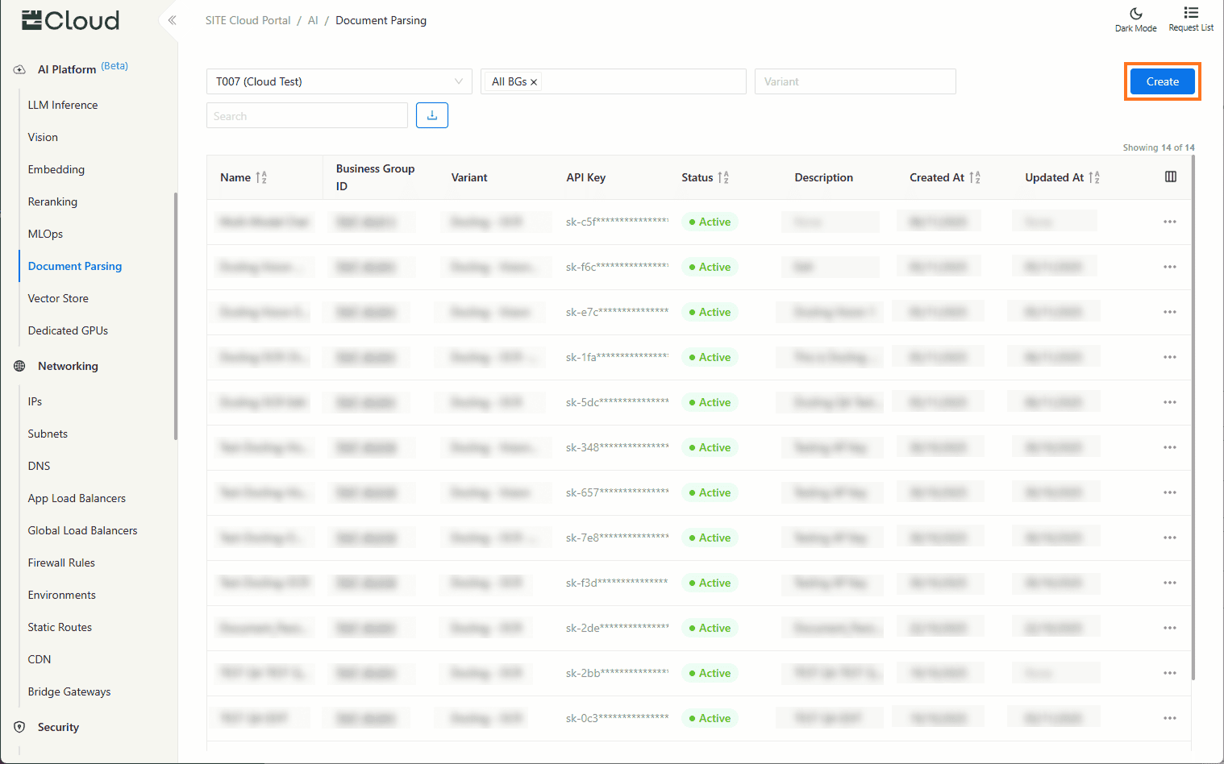
Task: Open Vector Store in sidebar
Action: click(x=58, y=298)
